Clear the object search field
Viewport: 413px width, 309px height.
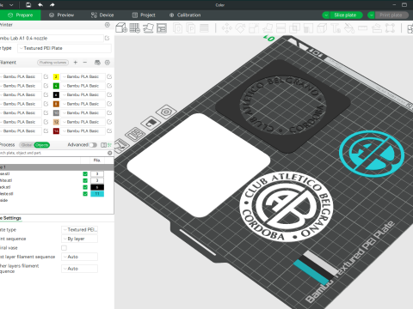click(x=110, y=153)
